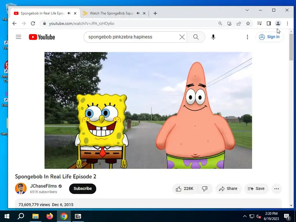Viewport: 296px width, 222px height.
Task: Bookmark this page with the star
Action: (248, 23)
